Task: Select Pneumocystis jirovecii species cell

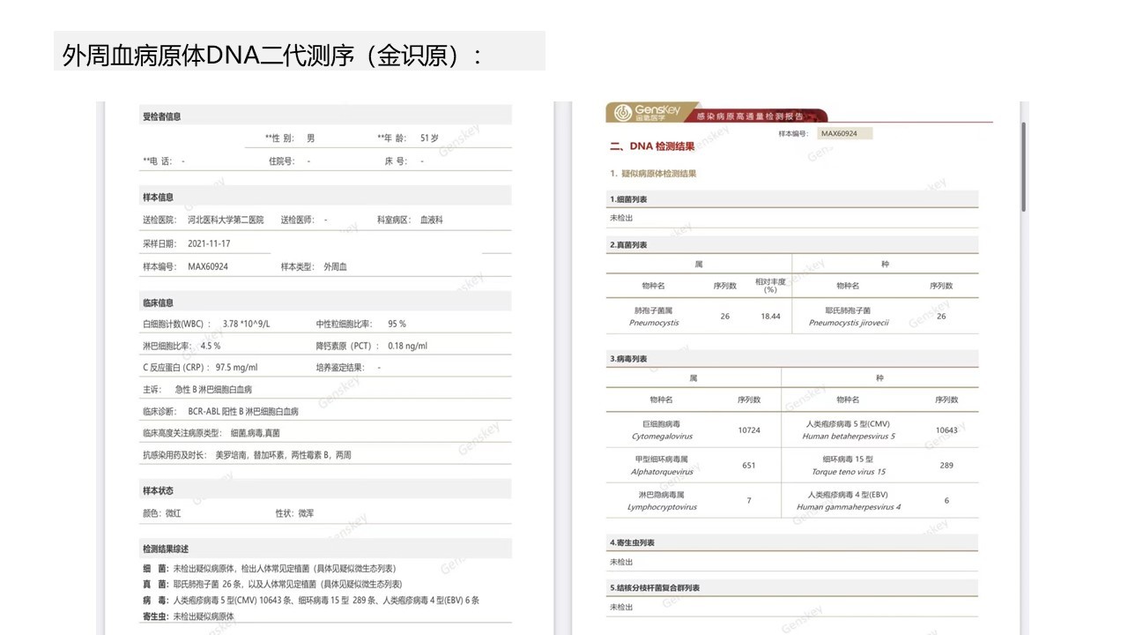Action: 849,317
